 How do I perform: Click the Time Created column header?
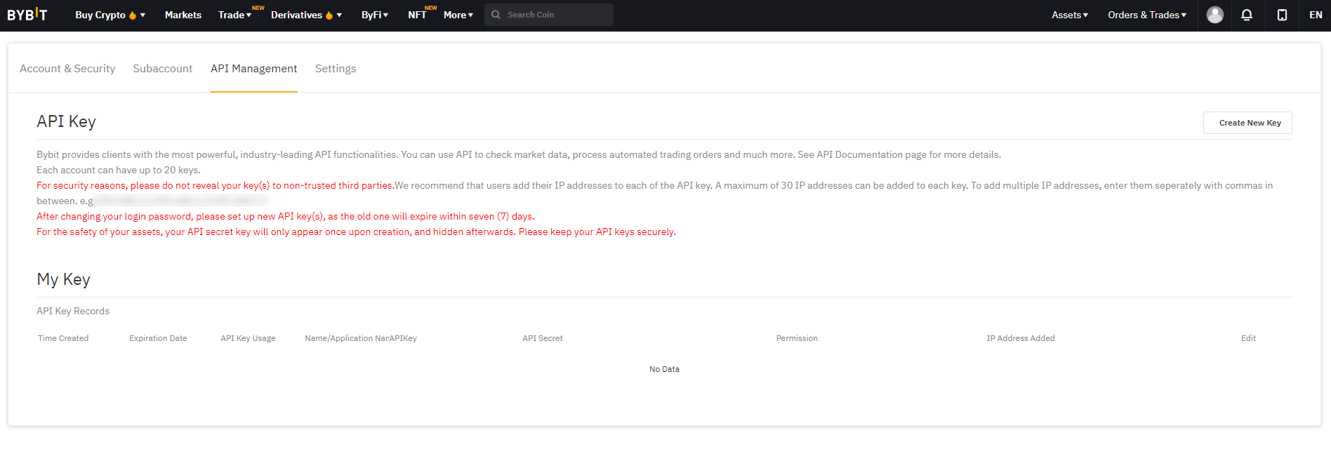pyautogui.click(x=63, y=338)
